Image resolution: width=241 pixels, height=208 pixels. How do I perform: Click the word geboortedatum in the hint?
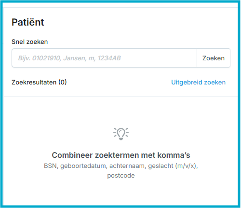[84, 166]
